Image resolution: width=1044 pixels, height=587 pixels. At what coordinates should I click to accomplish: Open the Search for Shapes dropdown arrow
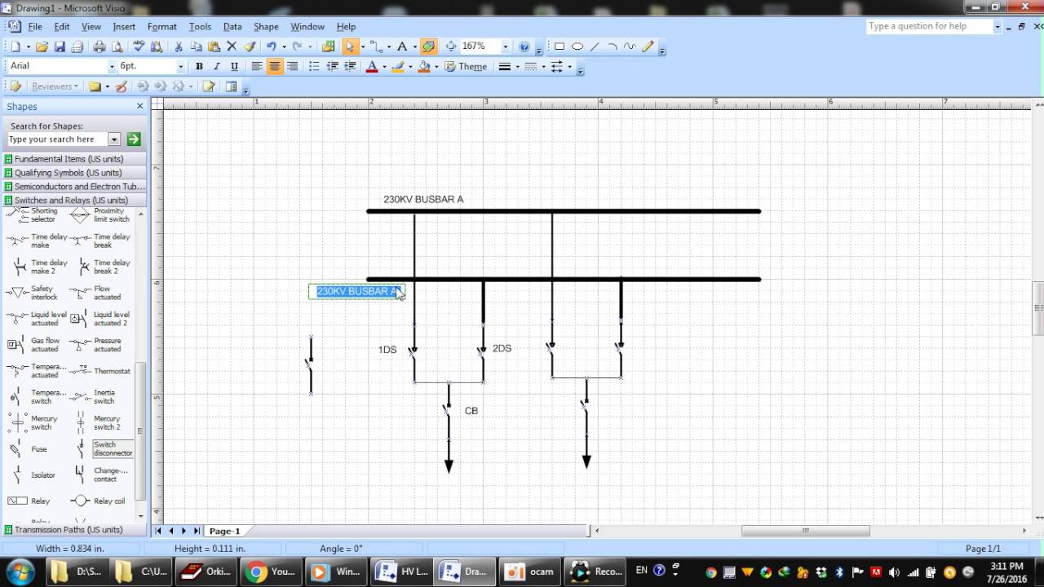point(114,139)
